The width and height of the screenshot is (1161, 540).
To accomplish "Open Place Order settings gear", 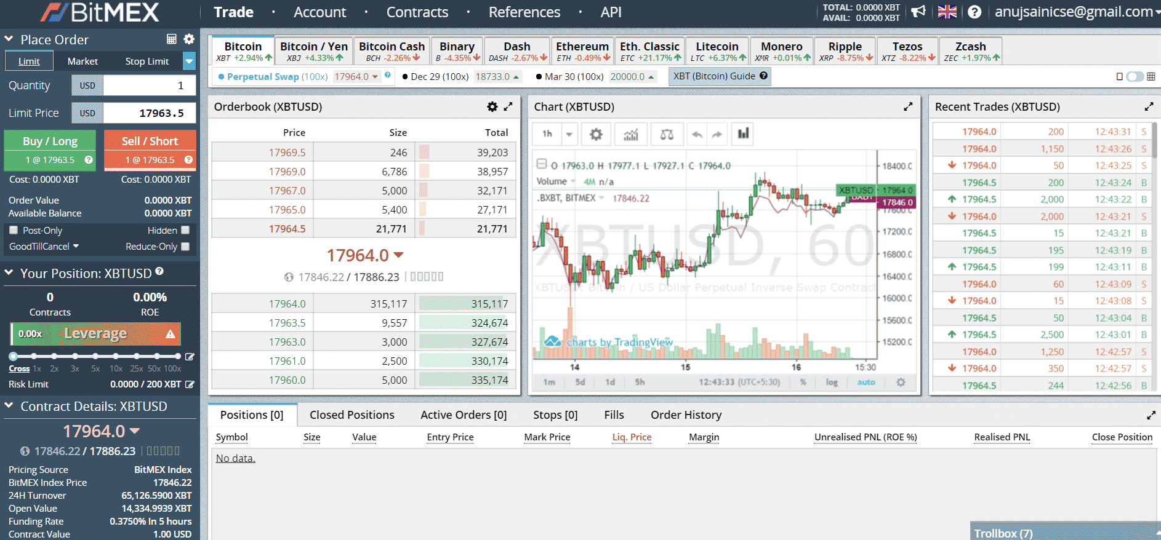I will click(x=189, y=39).
